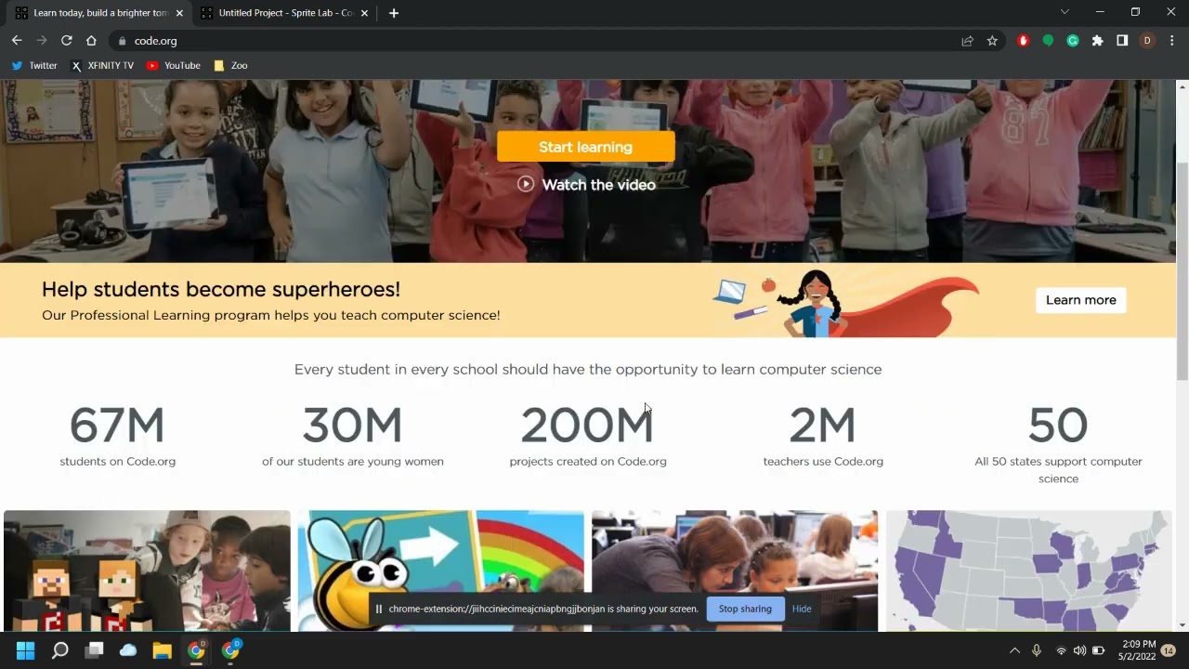Click the United States map thumbnail
The image size is (1189, 669).
click(1028, 571)
